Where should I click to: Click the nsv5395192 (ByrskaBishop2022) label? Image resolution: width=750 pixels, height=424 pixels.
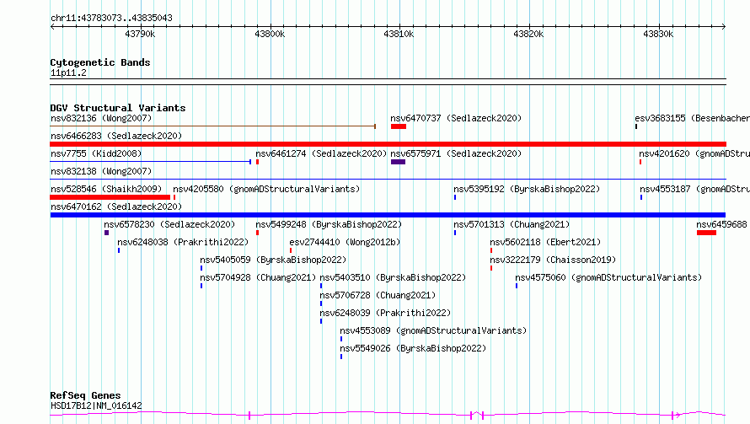527,189
